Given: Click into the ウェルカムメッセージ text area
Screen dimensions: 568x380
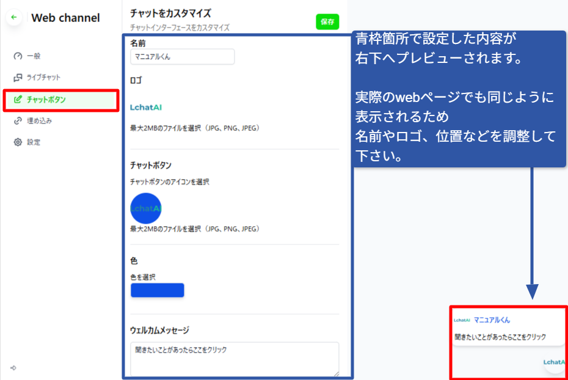Looking at the screenshot, I should (235, 359).
